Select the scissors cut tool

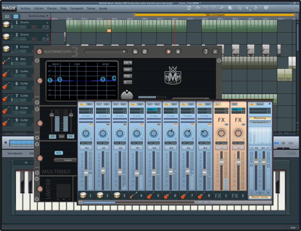point(222,8)
